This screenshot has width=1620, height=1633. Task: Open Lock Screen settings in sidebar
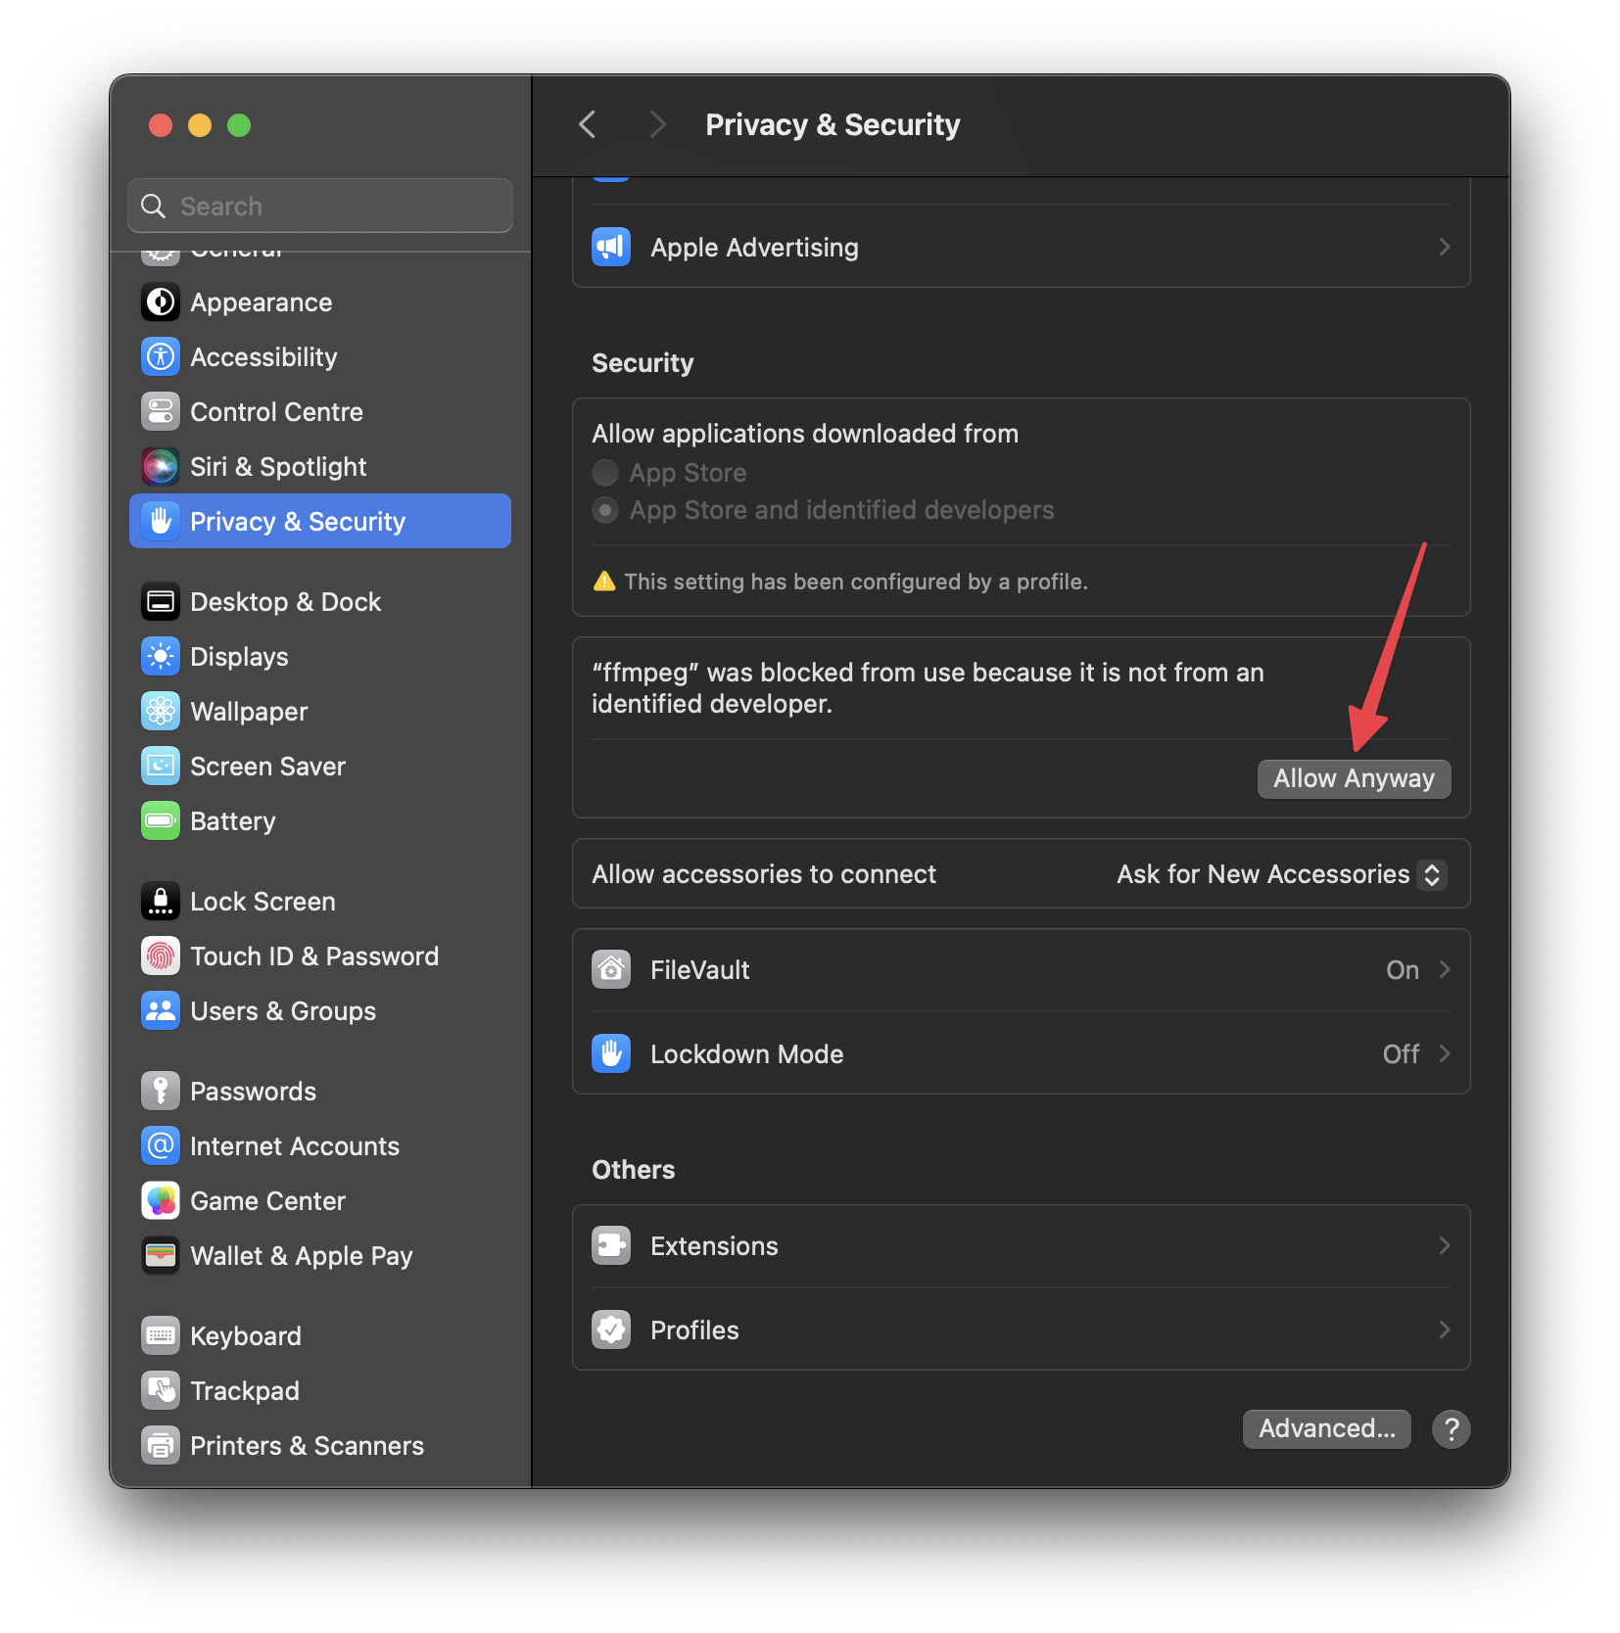tap(320, 902)
